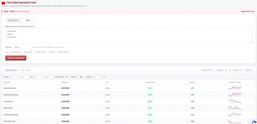257x124 pixels.
Task: Click the YouTube logo icon
Action: pyautogui.click(x=4, y=3)
